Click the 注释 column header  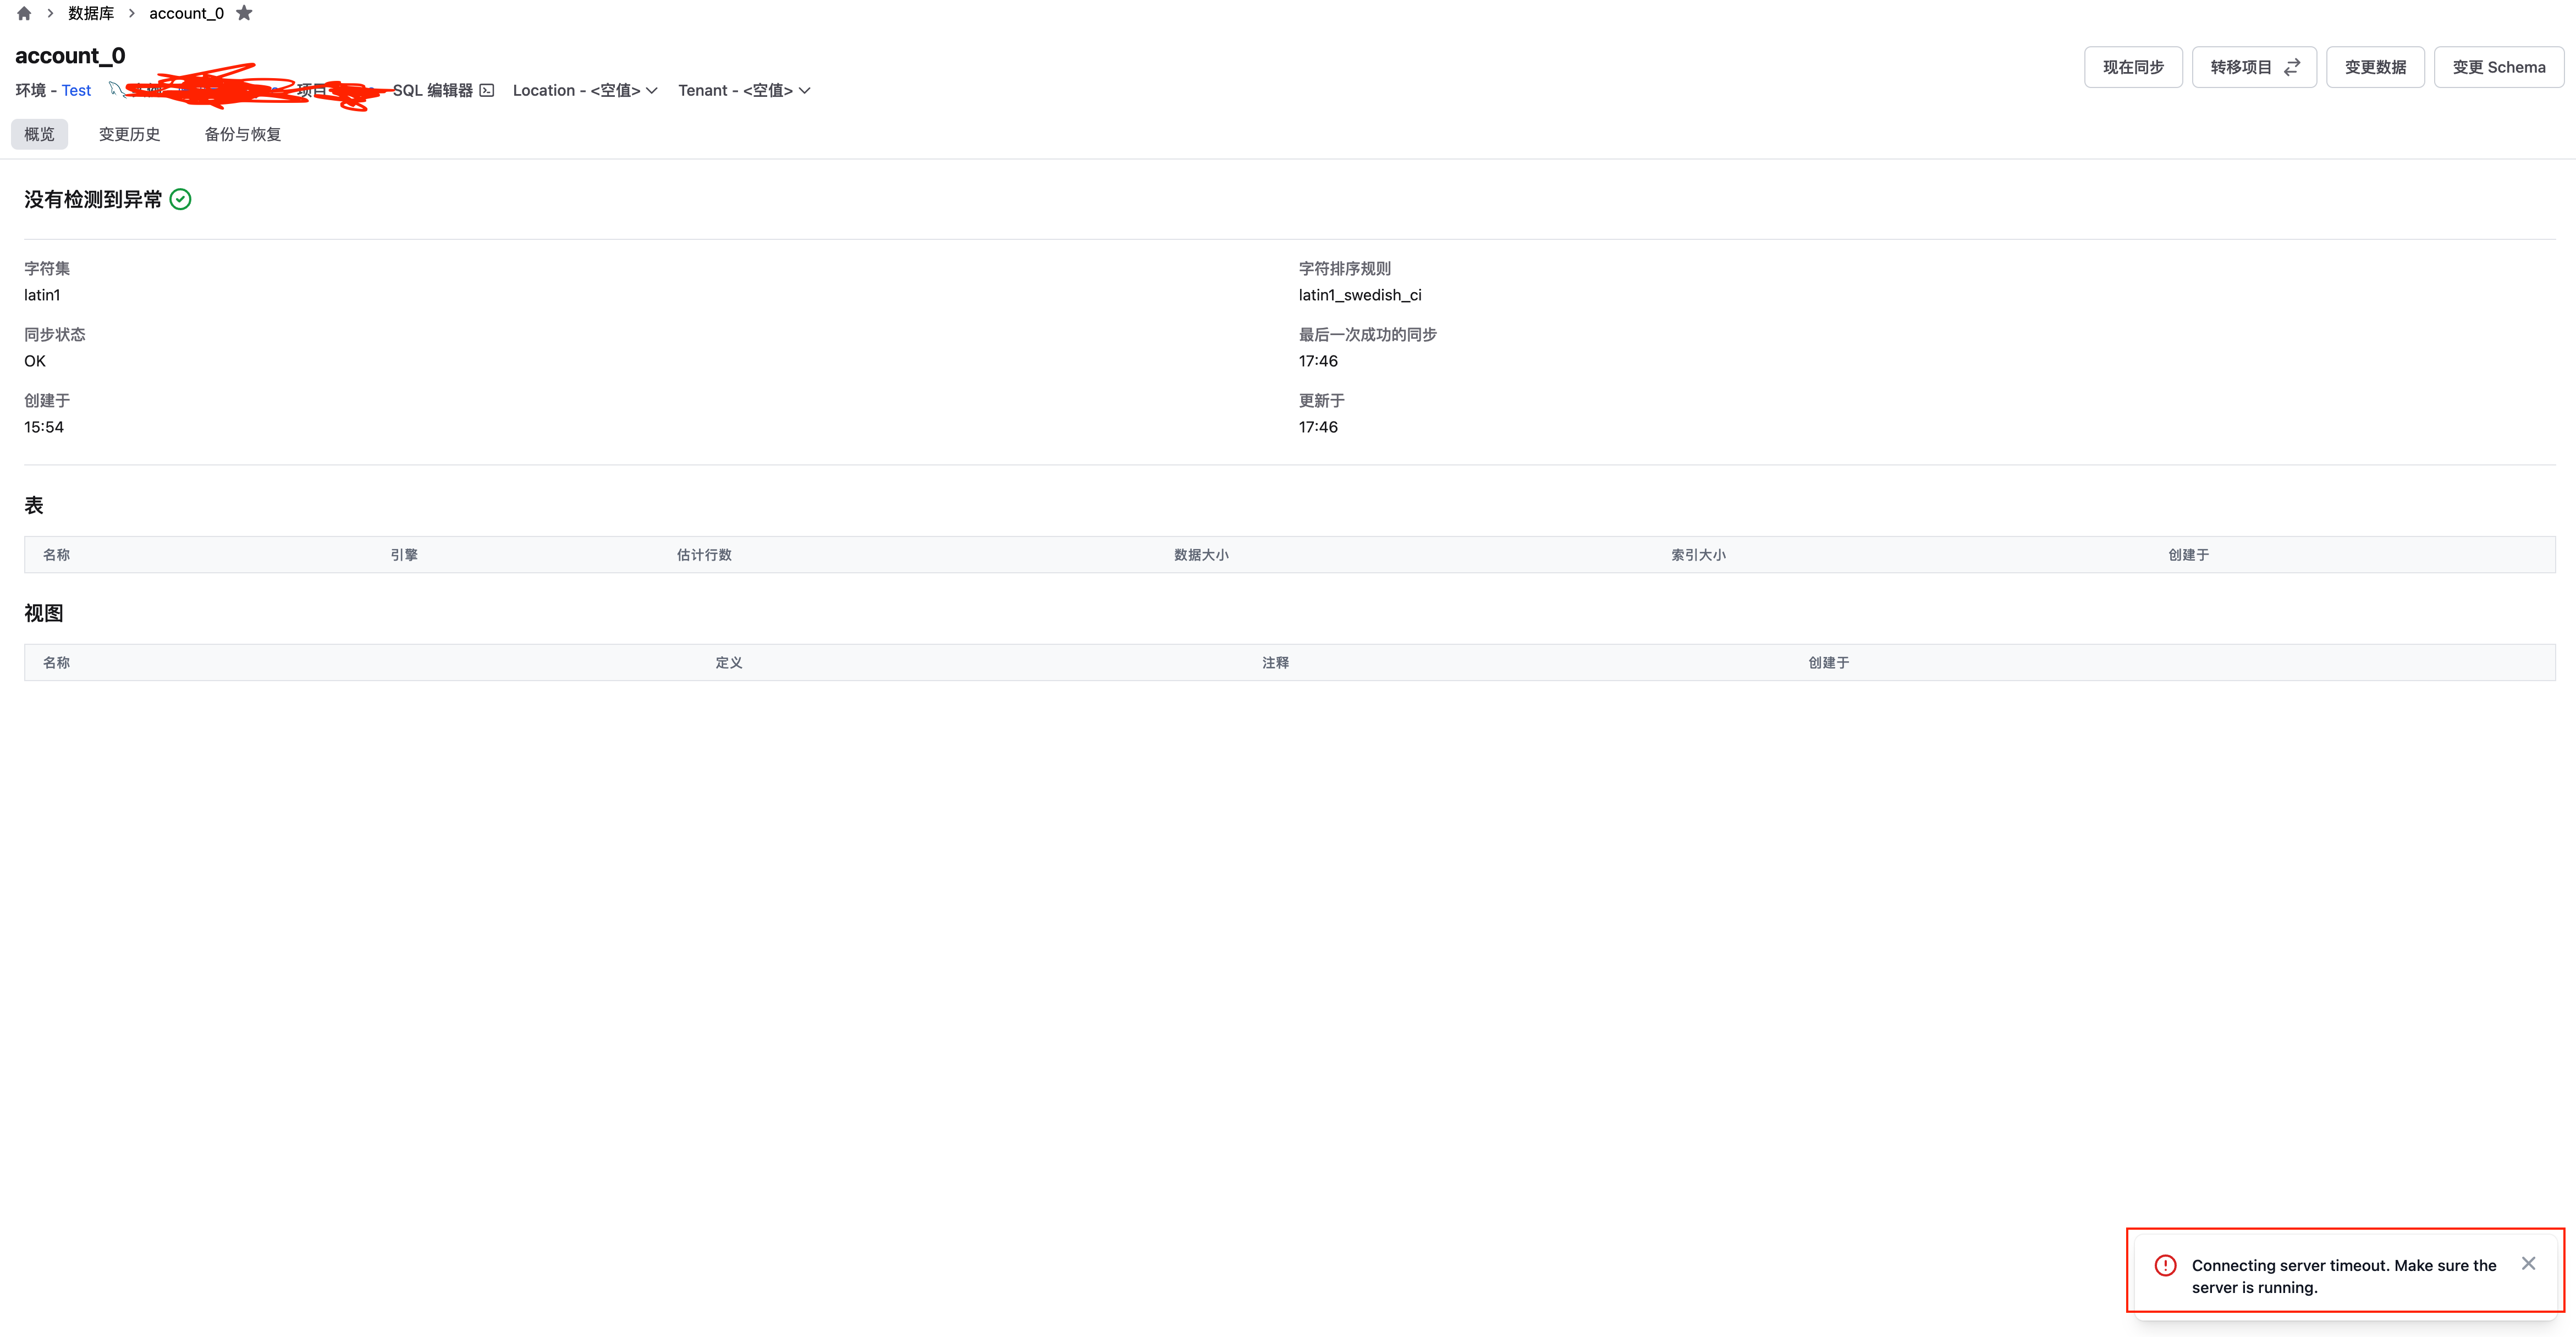(1275, 662)
